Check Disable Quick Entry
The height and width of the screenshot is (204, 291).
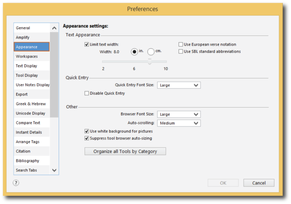pos(86,93)
